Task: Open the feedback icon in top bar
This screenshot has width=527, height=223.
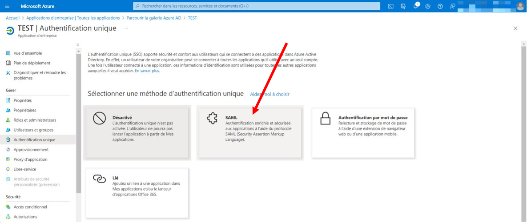Action: [x=452, y=6]
